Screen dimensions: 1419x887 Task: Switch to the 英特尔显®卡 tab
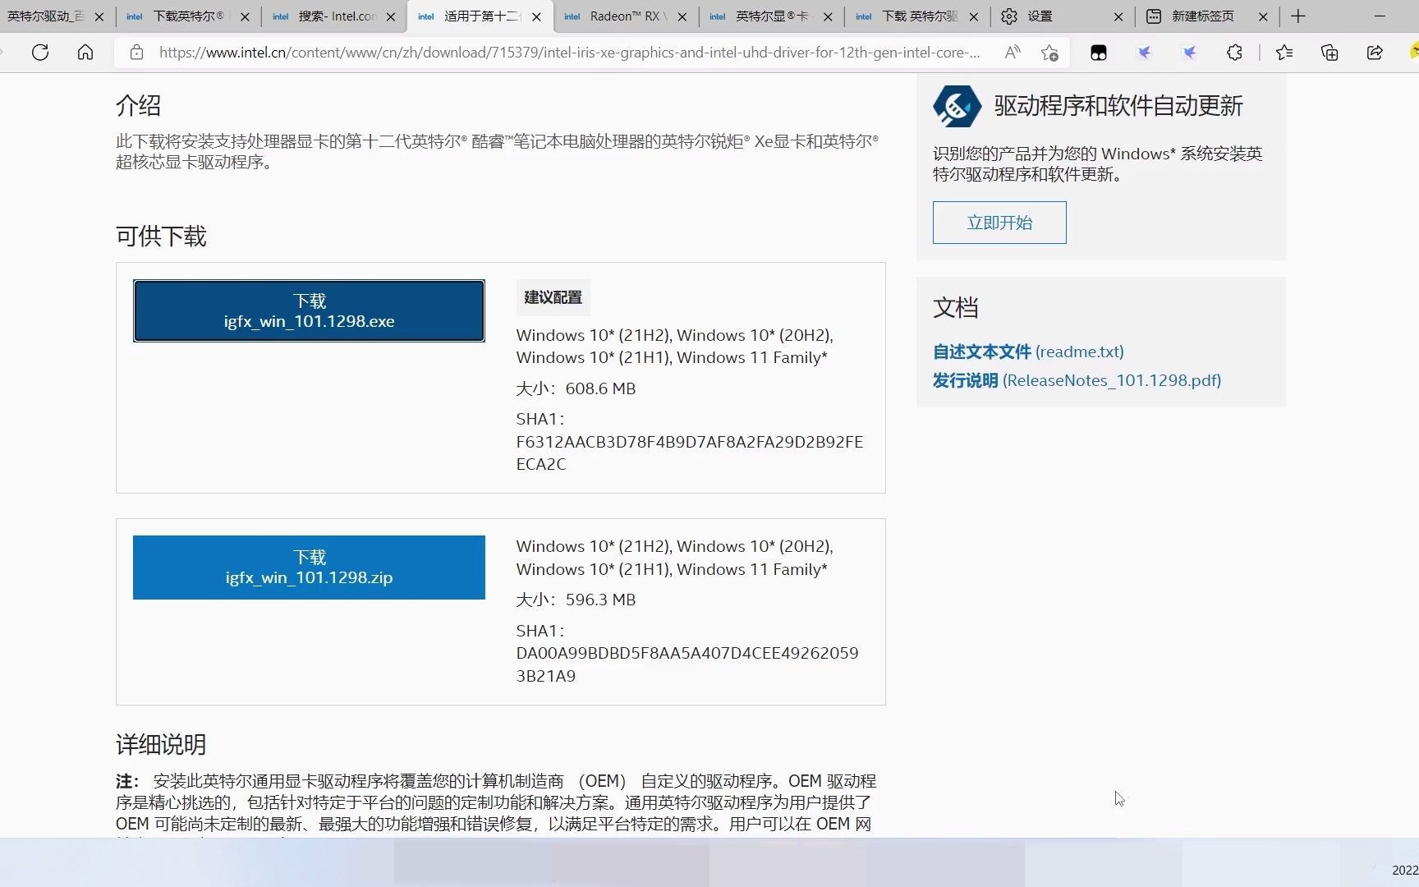(770, 16)
